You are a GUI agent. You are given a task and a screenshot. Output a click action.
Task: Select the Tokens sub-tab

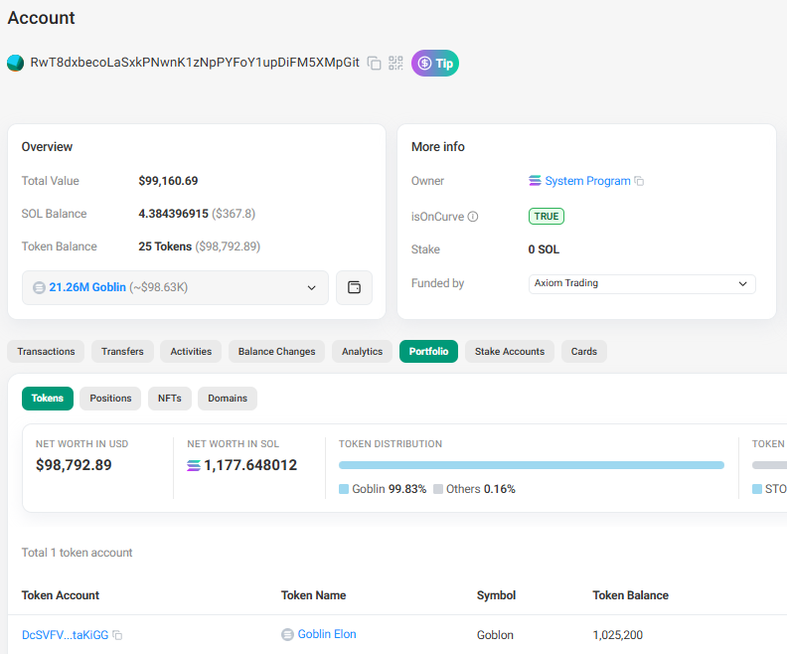tap(48, 399)
